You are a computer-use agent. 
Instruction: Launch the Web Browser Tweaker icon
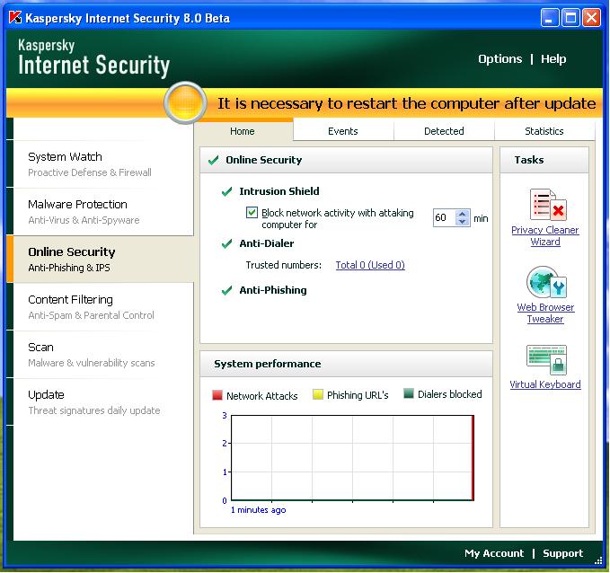pyautogui.click(x=546, y=282)
